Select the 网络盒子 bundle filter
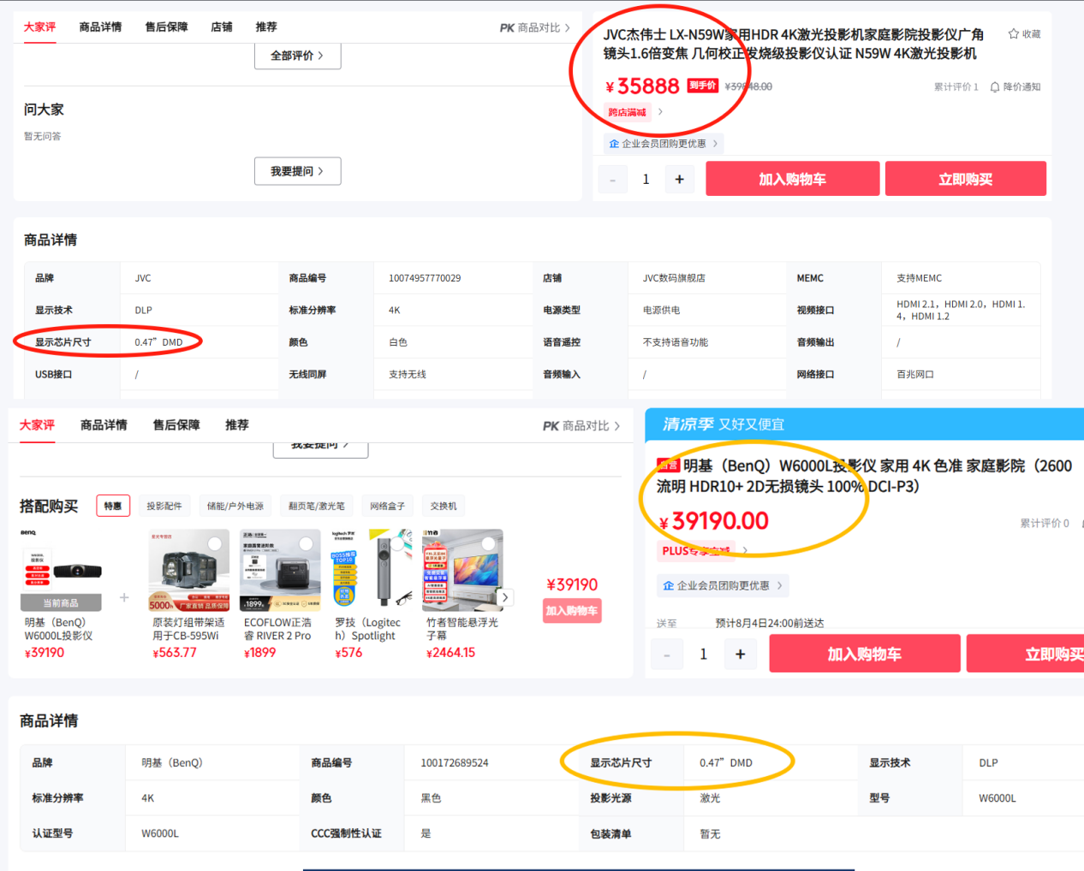The image size is (1084, 871). tap(387, 506)
